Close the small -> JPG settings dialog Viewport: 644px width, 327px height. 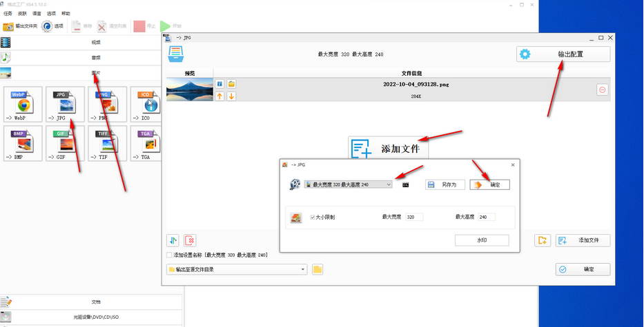click(513, 165)
